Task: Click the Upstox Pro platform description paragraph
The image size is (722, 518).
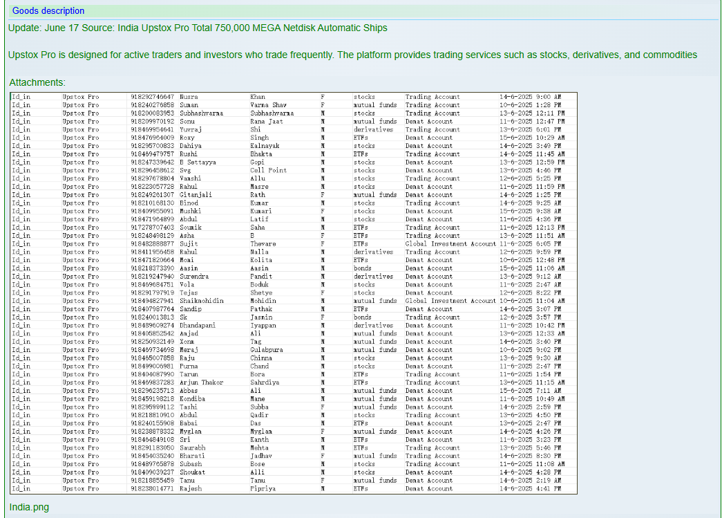Action: 352,55
